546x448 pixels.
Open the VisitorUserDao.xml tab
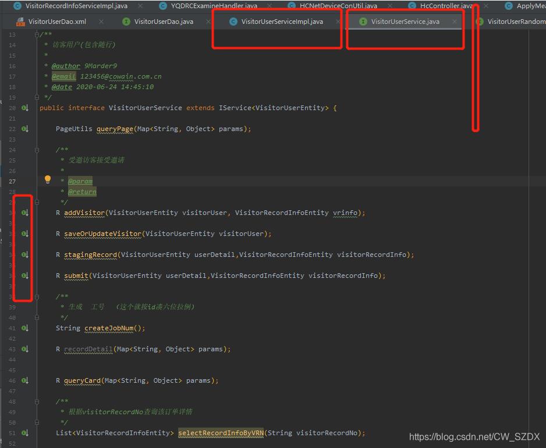(57, 22)
